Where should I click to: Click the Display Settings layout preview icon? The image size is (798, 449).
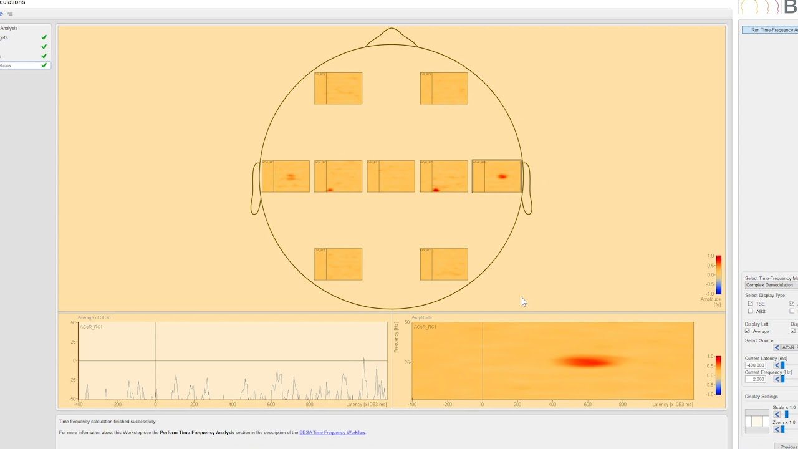click(x=757, y=421)
